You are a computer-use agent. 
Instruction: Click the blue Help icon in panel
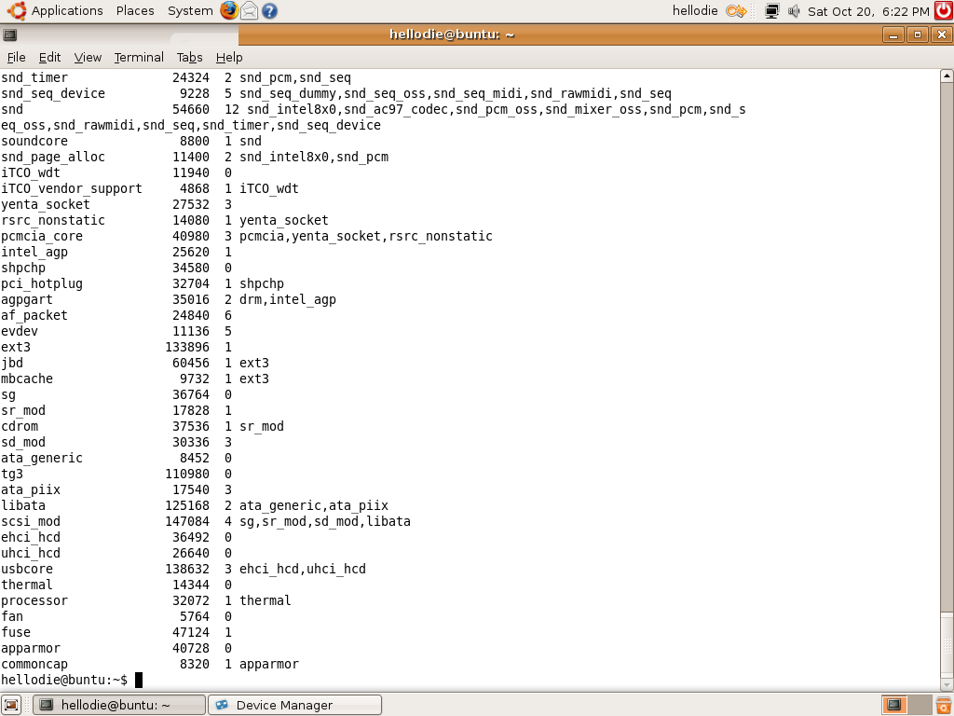pos(268,11)
